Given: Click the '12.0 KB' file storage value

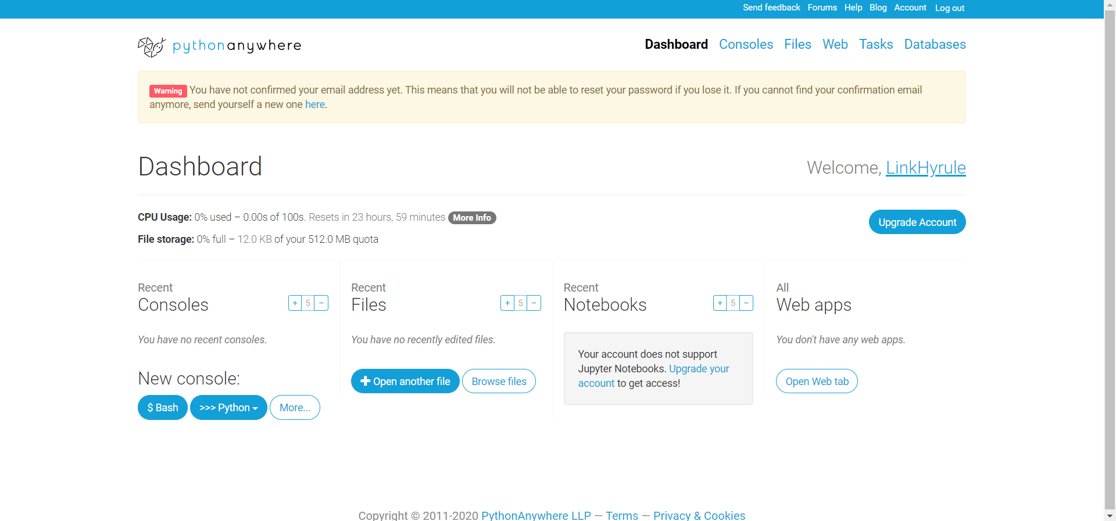Looking at the screenshot, I should [x=255, y=239].
